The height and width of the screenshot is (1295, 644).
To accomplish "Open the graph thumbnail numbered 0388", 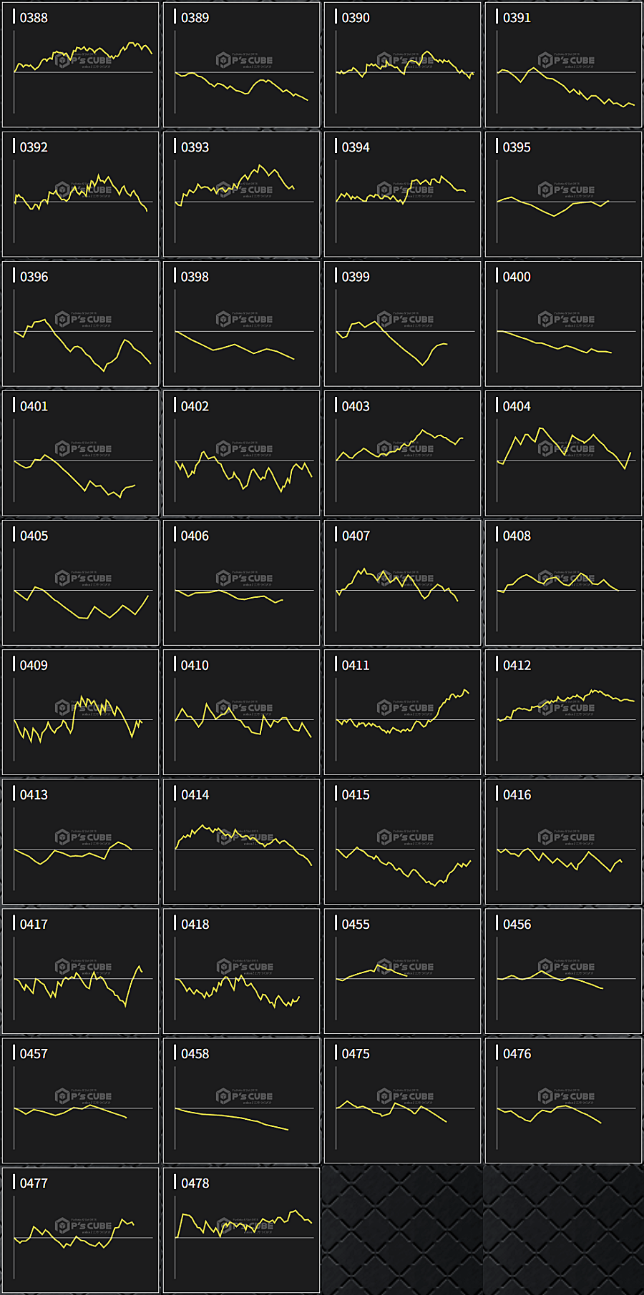I will coord(80,65).
